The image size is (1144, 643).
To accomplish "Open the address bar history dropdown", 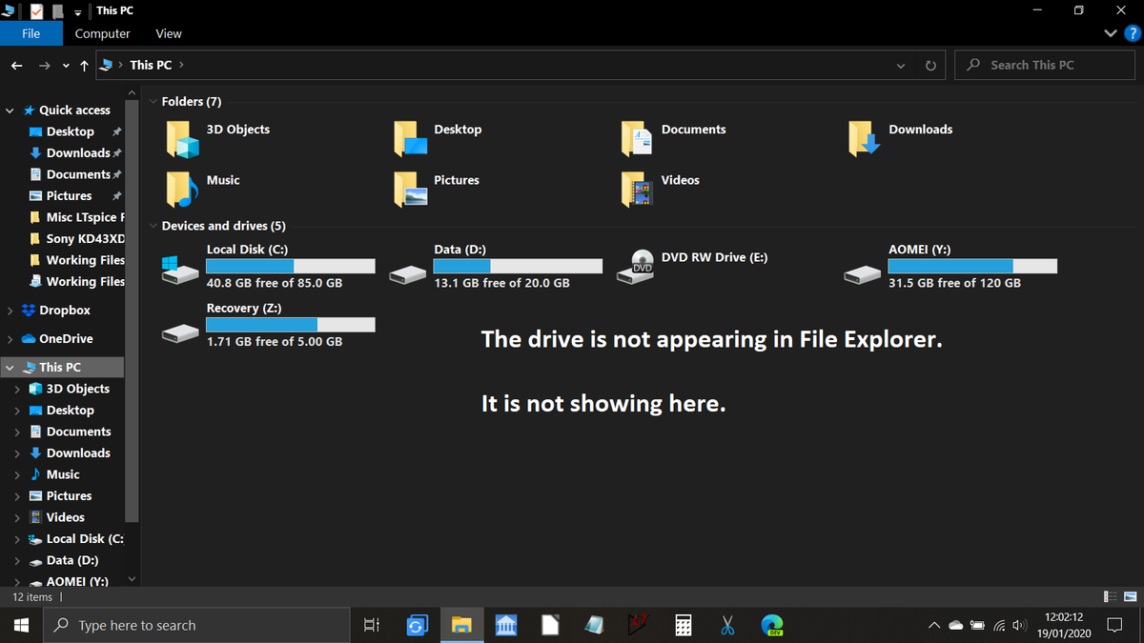I will [901, 66].
